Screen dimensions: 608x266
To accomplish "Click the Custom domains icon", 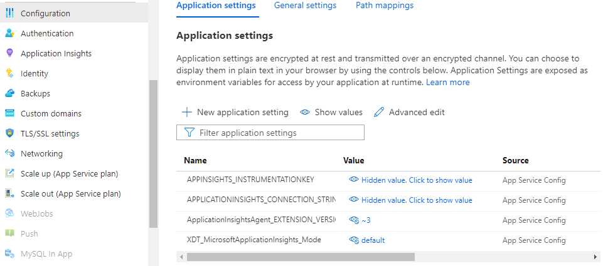I will coord(9,113).
